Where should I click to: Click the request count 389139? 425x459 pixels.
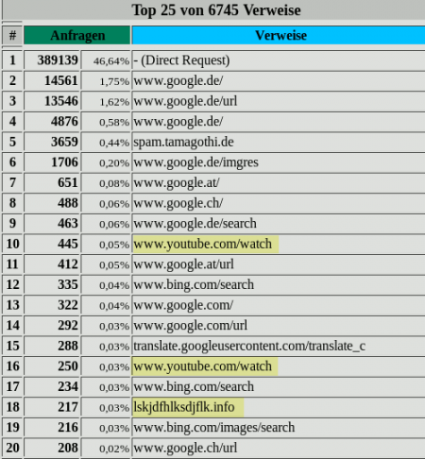click(58, 60)
